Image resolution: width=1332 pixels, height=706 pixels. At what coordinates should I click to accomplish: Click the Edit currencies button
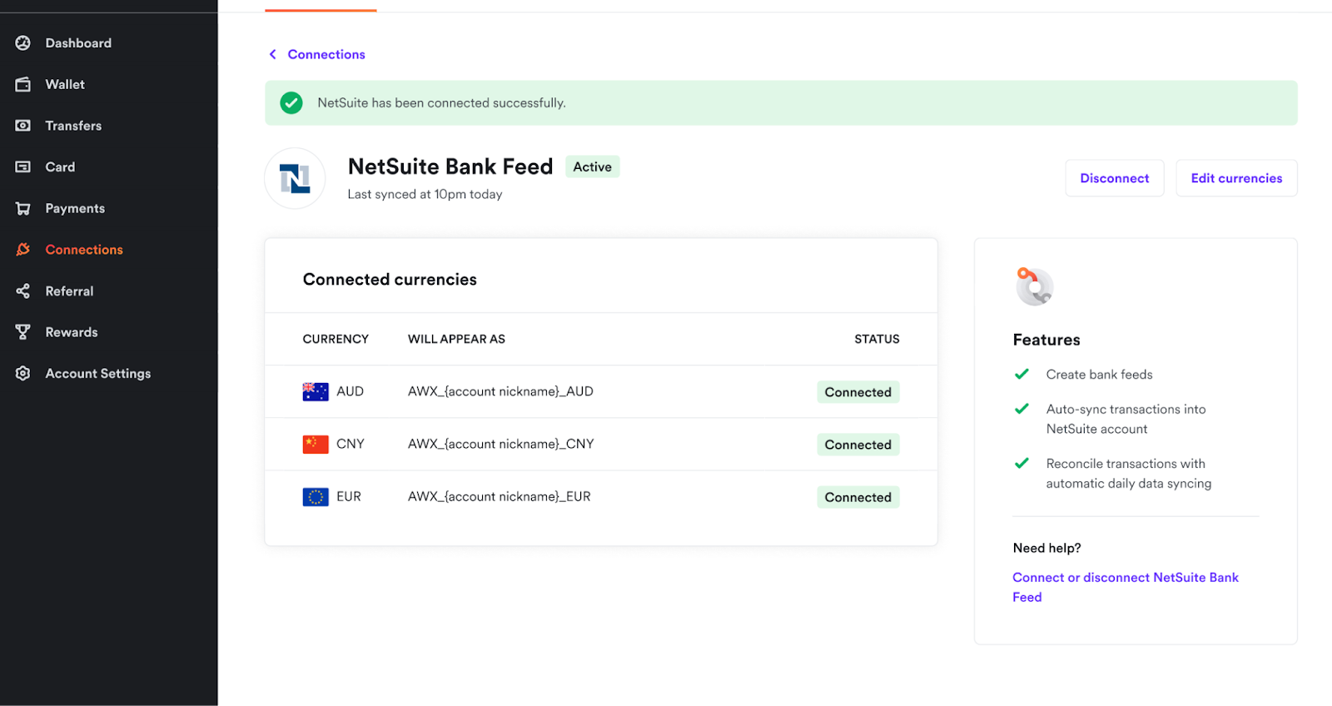(x=1236, y=178)
